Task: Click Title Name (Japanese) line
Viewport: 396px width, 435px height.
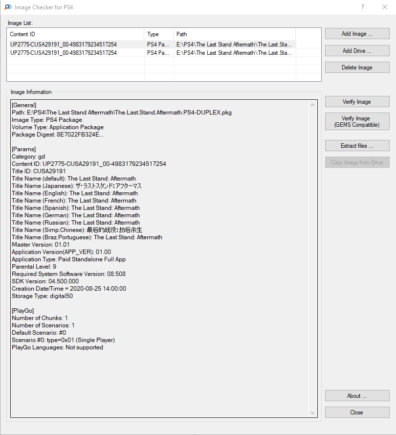Action: 77,186
